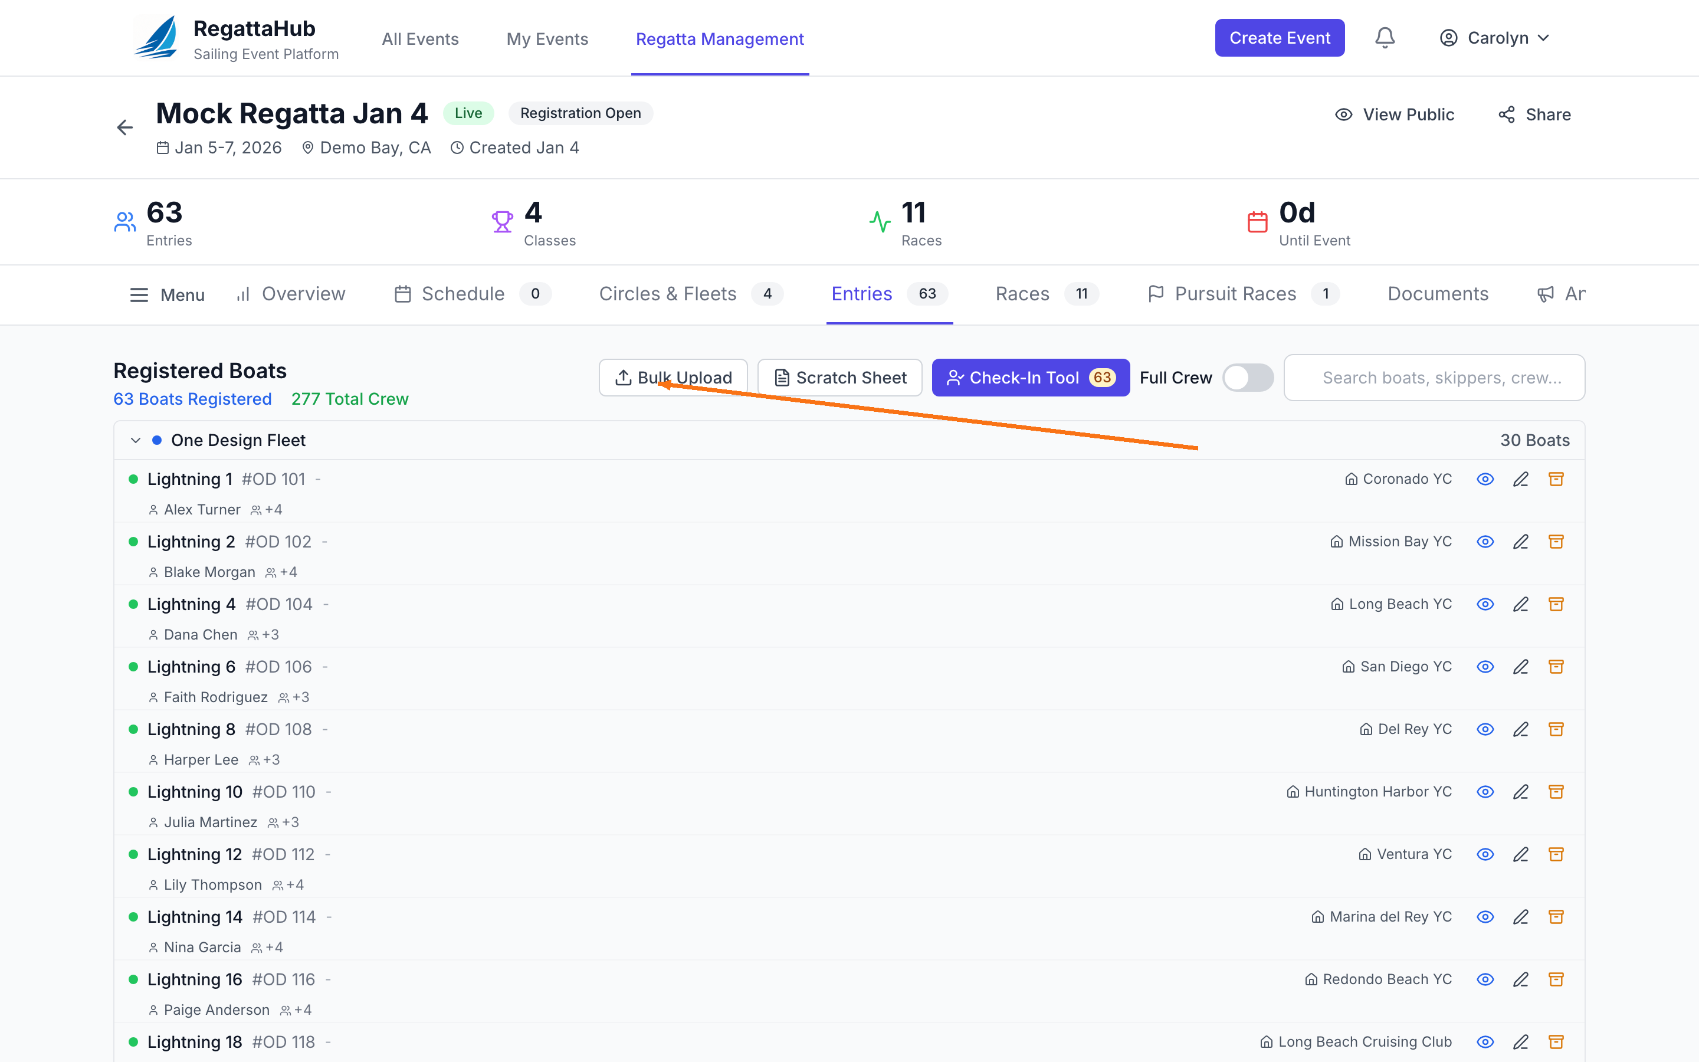Click the edit pencil for Lightning 1

[x=1520, y=479]
